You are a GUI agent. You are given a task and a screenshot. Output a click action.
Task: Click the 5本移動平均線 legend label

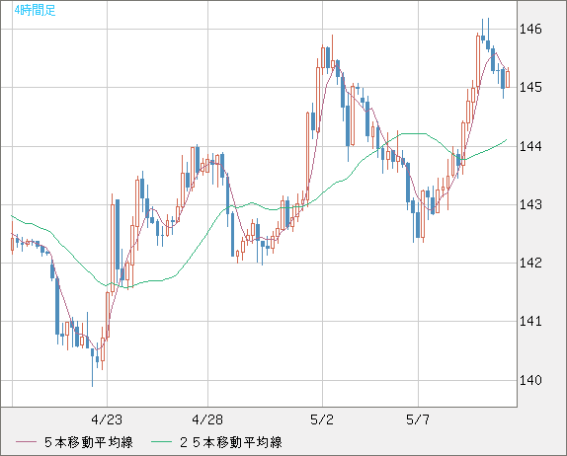point(89,442)
